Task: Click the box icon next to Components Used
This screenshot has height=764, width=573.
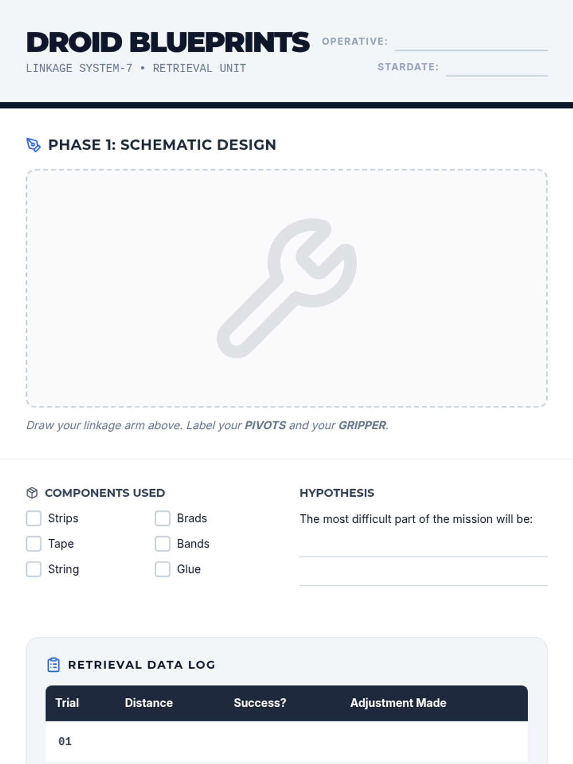Action: (x=32, y=493)
